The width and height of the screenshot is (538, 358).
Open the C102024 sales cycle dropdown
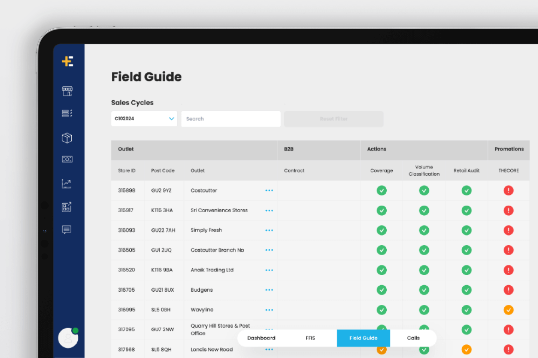click(x=144, y=119)
